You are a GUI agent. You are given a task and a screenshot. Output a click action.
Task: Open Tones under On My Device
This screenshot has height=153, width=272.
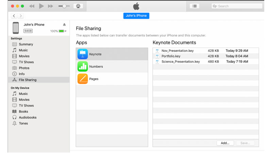tap(23, 123)
